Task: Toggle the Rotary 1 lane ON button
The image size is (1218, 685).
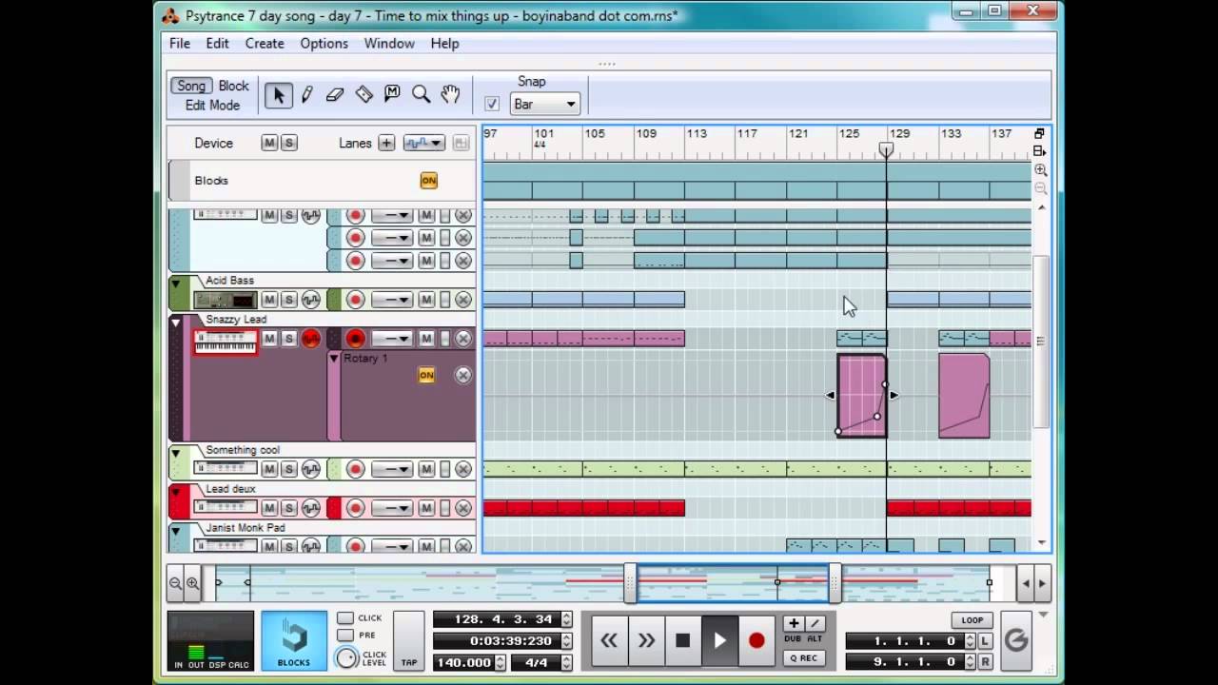Action: [x=426, y=375]
